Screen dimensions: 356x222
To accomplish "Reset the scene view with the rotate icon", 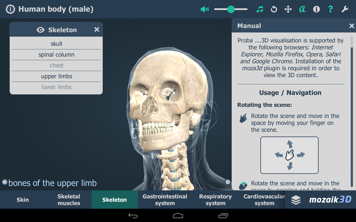I will 274,9.
